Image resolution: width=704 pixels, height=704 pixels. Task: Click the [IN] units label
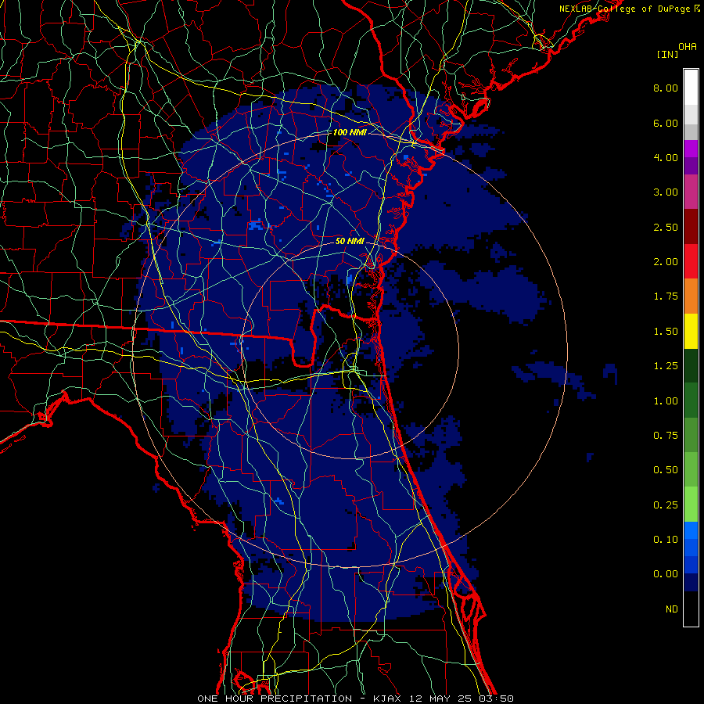pyautogui.click(x=667, y=54)
